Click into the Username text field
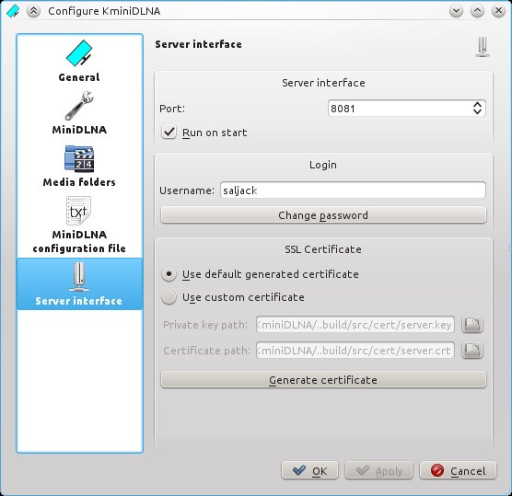 pyautogui.click(x=353, y=190)
